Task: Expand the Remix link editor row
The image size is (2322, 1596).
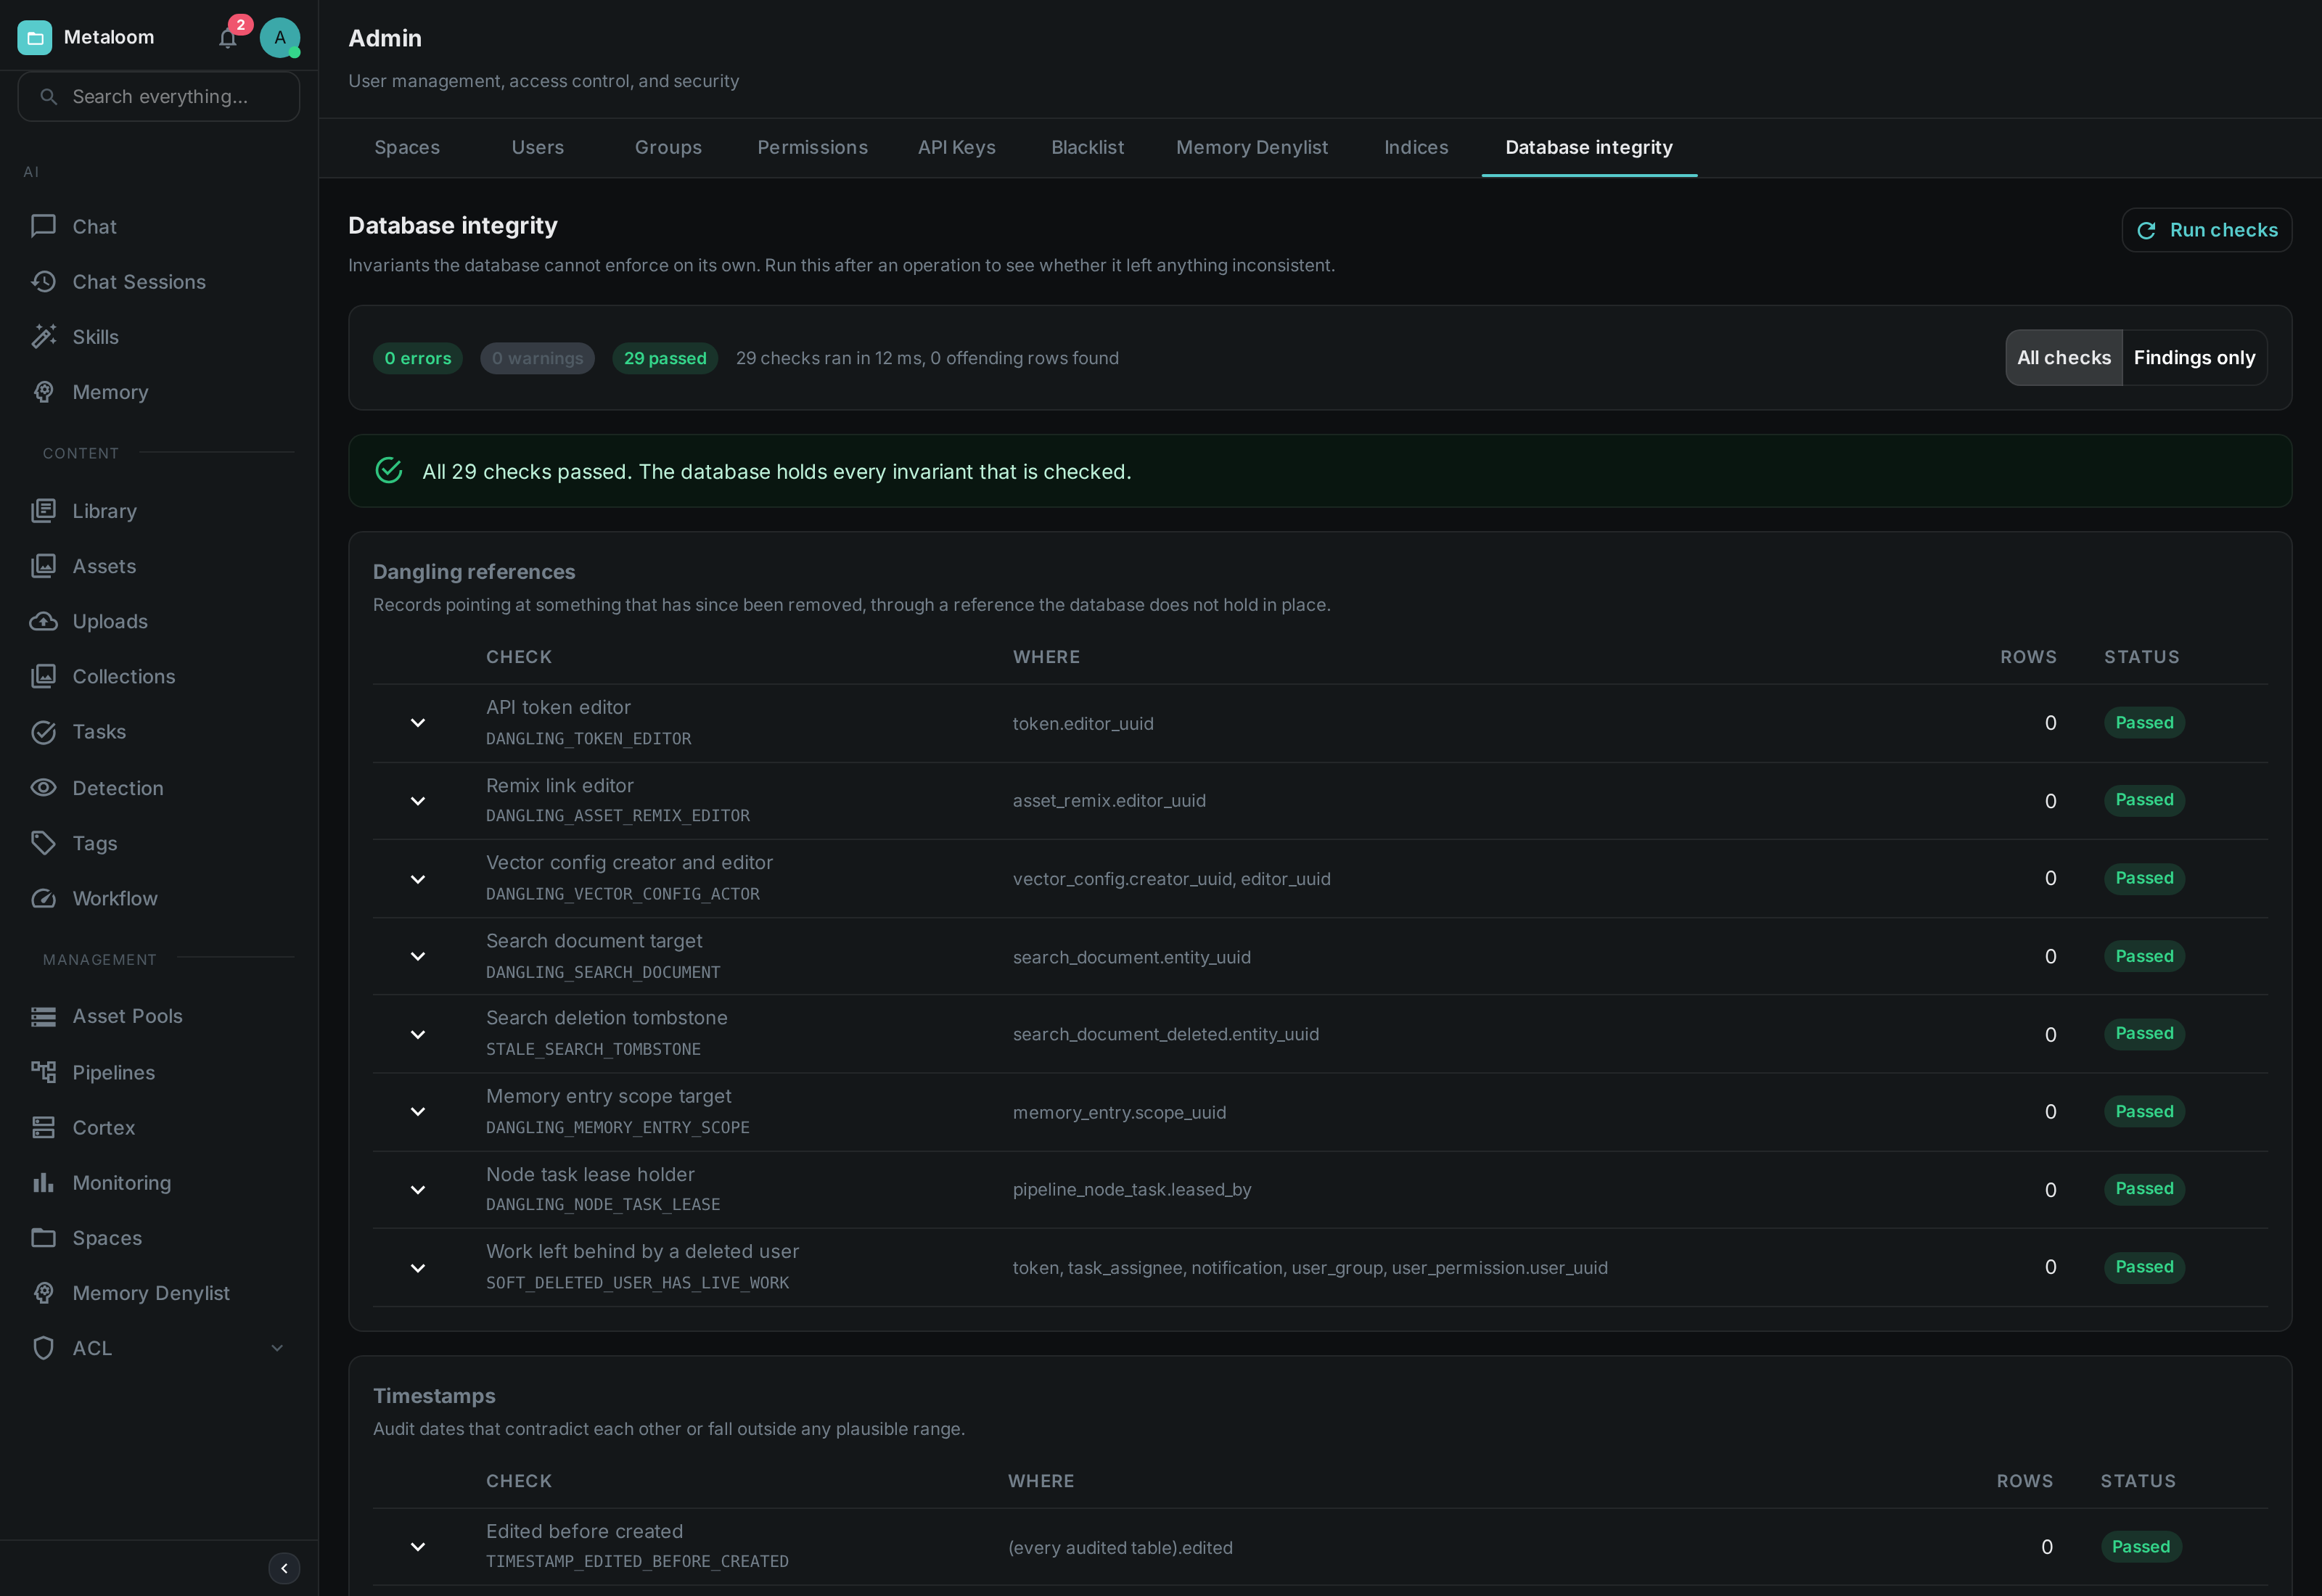Action: tap(418, 800)
